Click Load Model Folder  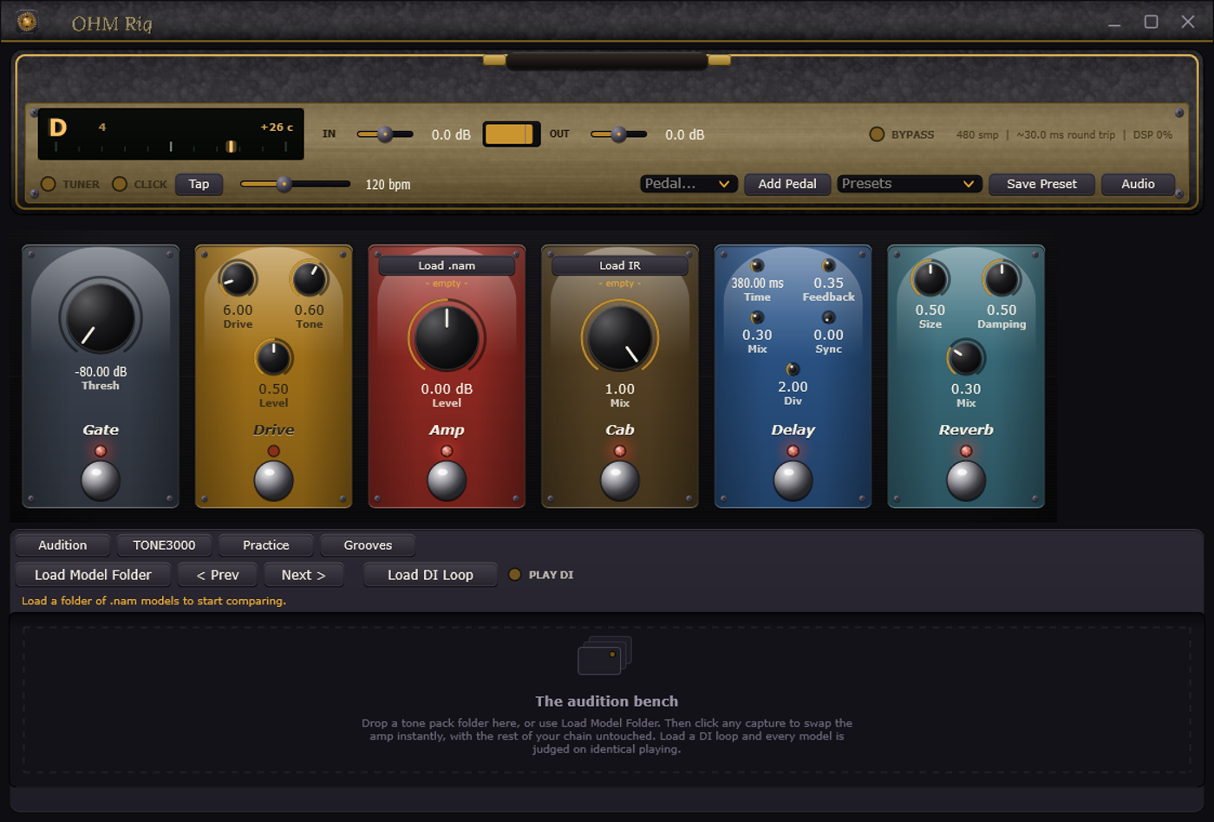[93, 575]
